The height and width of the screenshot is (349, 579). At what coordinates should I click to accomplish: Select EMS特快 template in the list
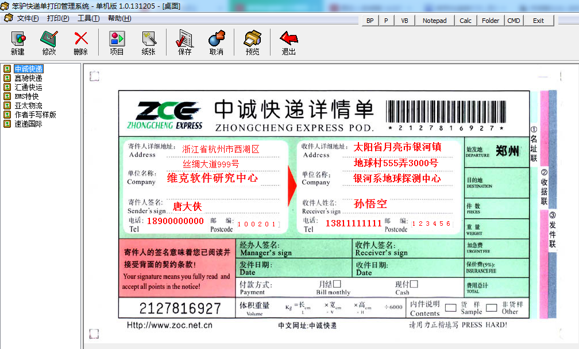[x=26, y=96]
